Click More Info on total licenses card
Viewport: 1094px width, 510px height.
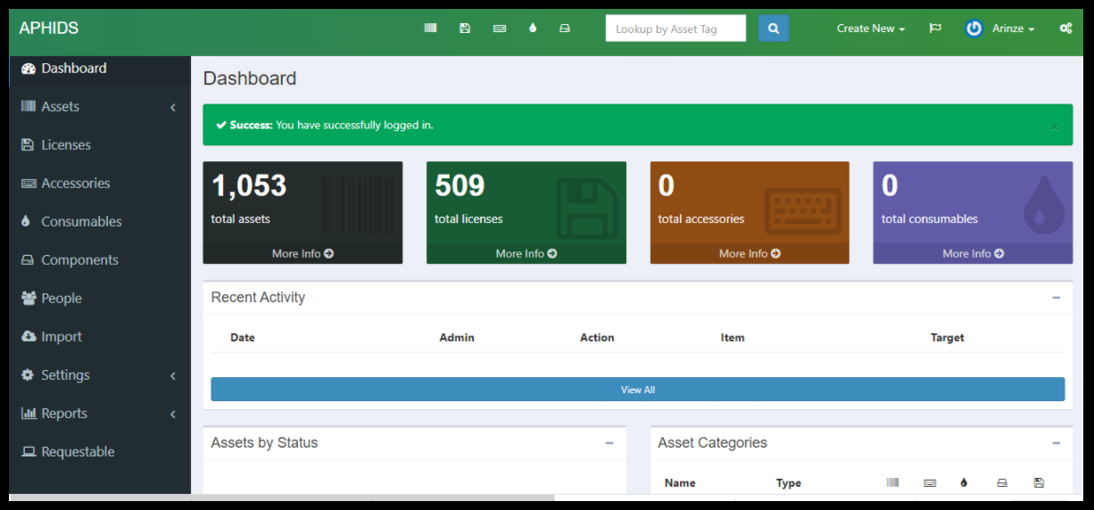pyautogui.click(x=526, y=253)
